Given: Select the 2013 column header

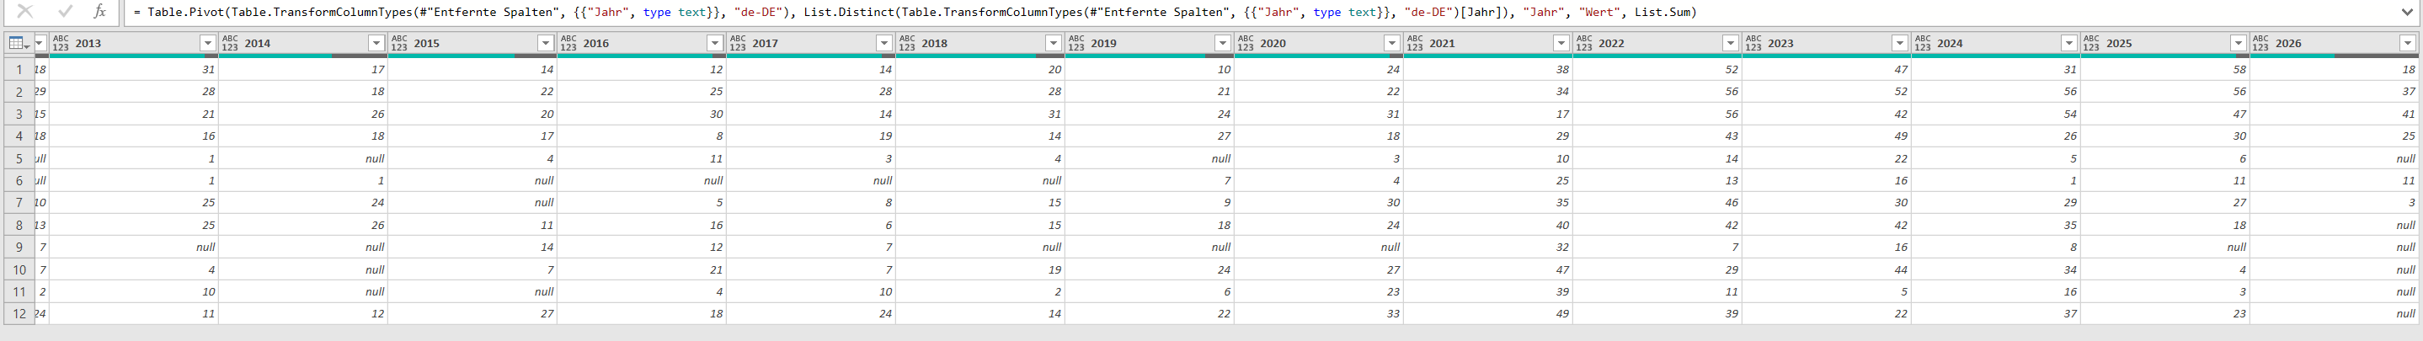Looking at the screenshot, I should click(x=134, y=43).
